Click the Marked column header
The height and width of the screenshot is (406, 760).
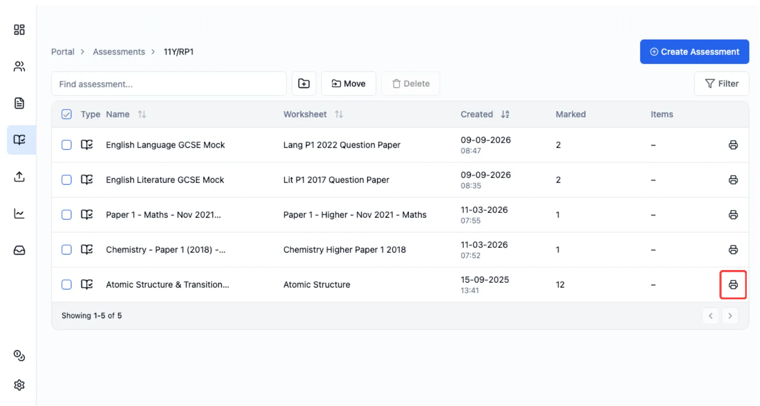(570, 114)
